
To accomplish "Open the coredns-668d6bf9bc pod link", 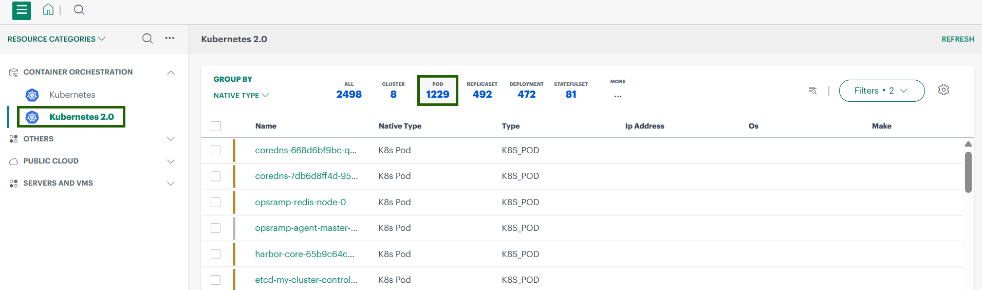I will 305,150.
